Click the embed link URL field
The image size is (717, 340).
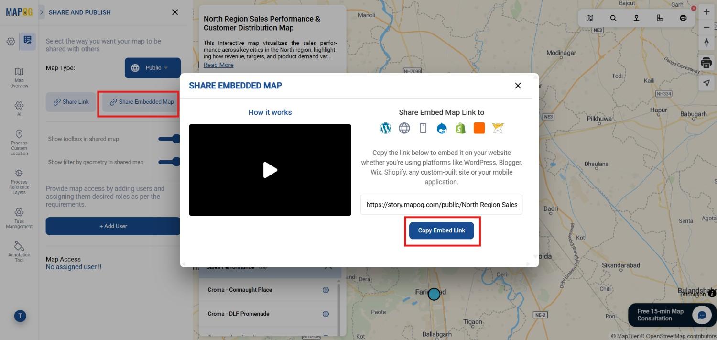coord(442,205)
